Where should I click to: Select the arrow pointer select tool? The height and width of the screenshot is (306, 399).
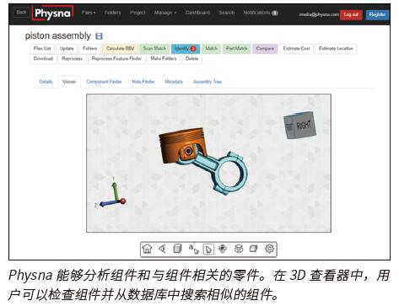tap(208, 250)
